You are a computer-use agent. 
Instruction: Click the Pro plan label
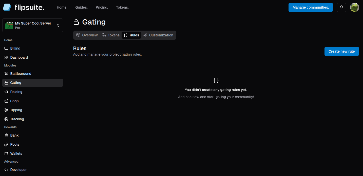click(x=17, y=28)
